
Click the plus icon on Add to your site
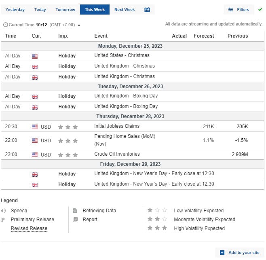pos(222,253)
